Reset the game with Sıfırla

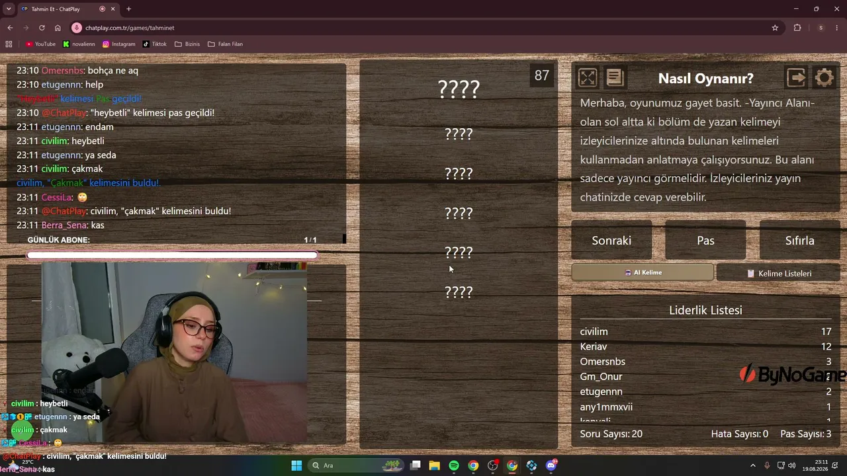799,241
